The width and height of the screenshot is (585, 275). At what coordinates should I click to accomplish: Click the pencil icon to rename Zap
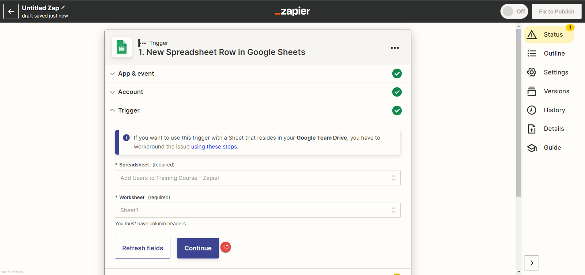click(63, 8)
